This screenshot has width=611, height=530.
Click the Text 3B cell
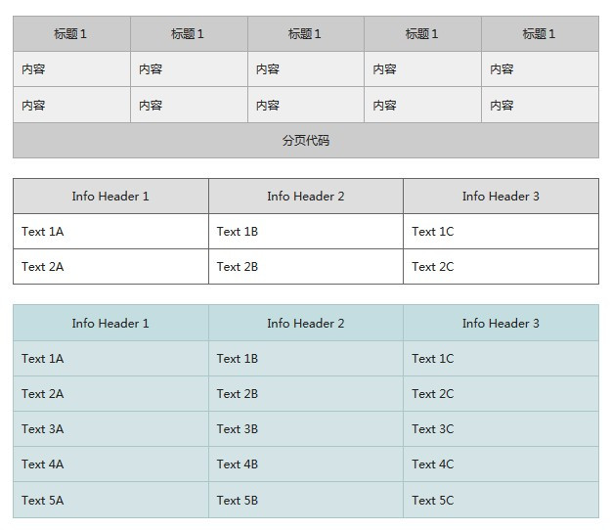tap(238, 429)
